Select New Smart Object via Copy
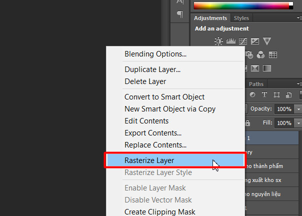Viewport: 302px width, 216px height. [175, 109]
